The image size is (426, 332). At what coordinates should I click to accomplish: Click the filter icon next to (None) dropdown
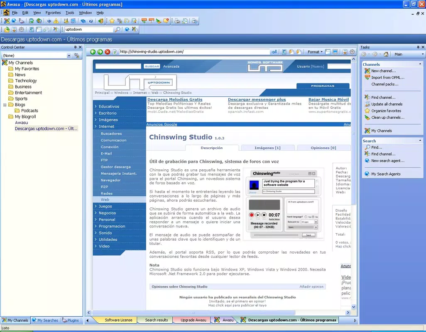77,56
